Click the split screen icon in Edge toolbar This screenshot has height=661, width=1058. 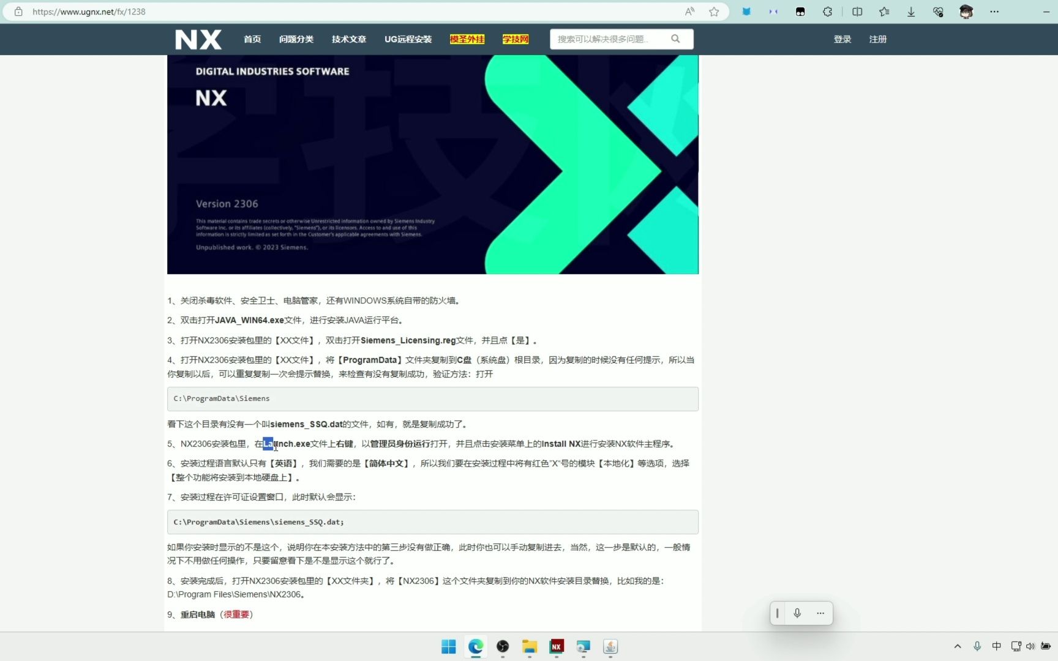click(857, 12)
